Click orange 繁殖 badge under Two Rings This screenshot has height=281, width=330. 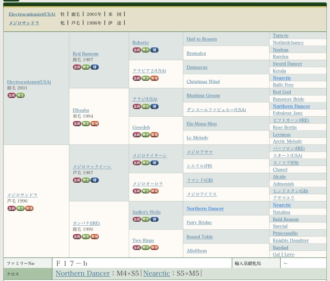point(154,248)
